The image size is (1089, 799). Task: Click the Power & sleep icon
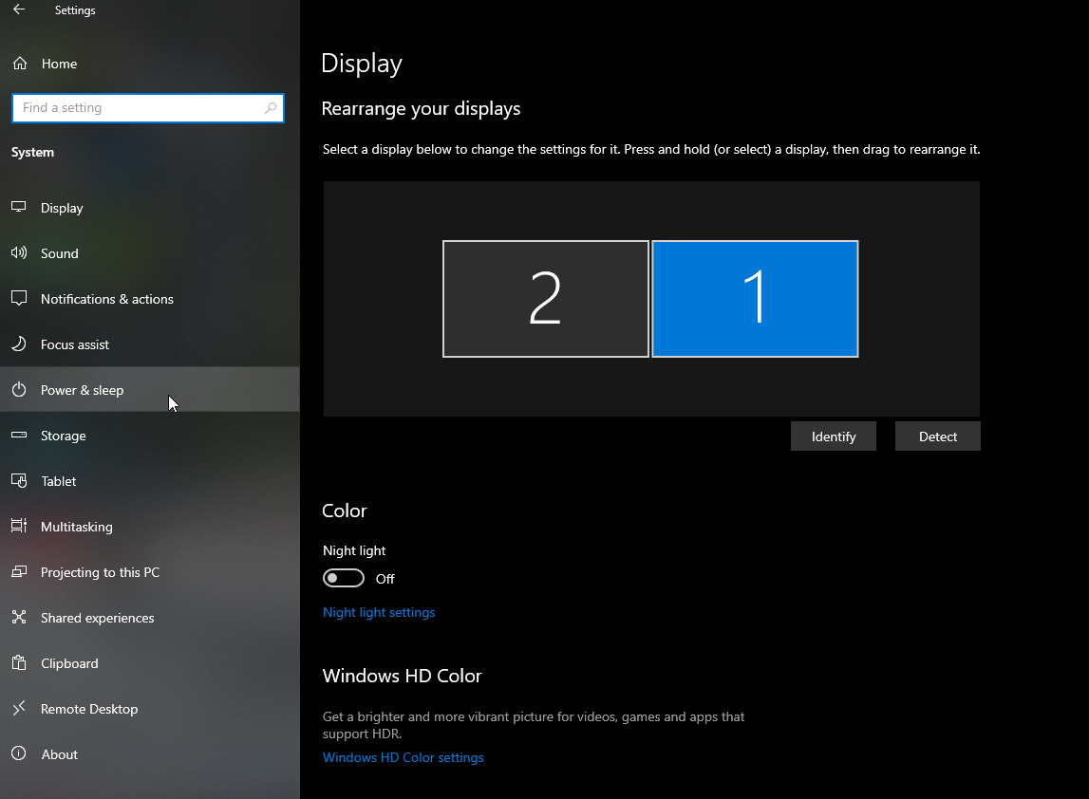coord(19,389)
